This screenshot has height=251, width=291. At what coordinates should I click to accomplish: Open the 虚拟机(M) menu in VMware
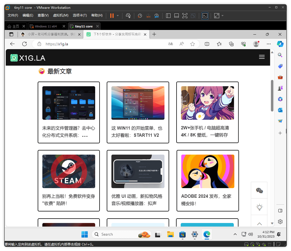click(x=61, y=15)
